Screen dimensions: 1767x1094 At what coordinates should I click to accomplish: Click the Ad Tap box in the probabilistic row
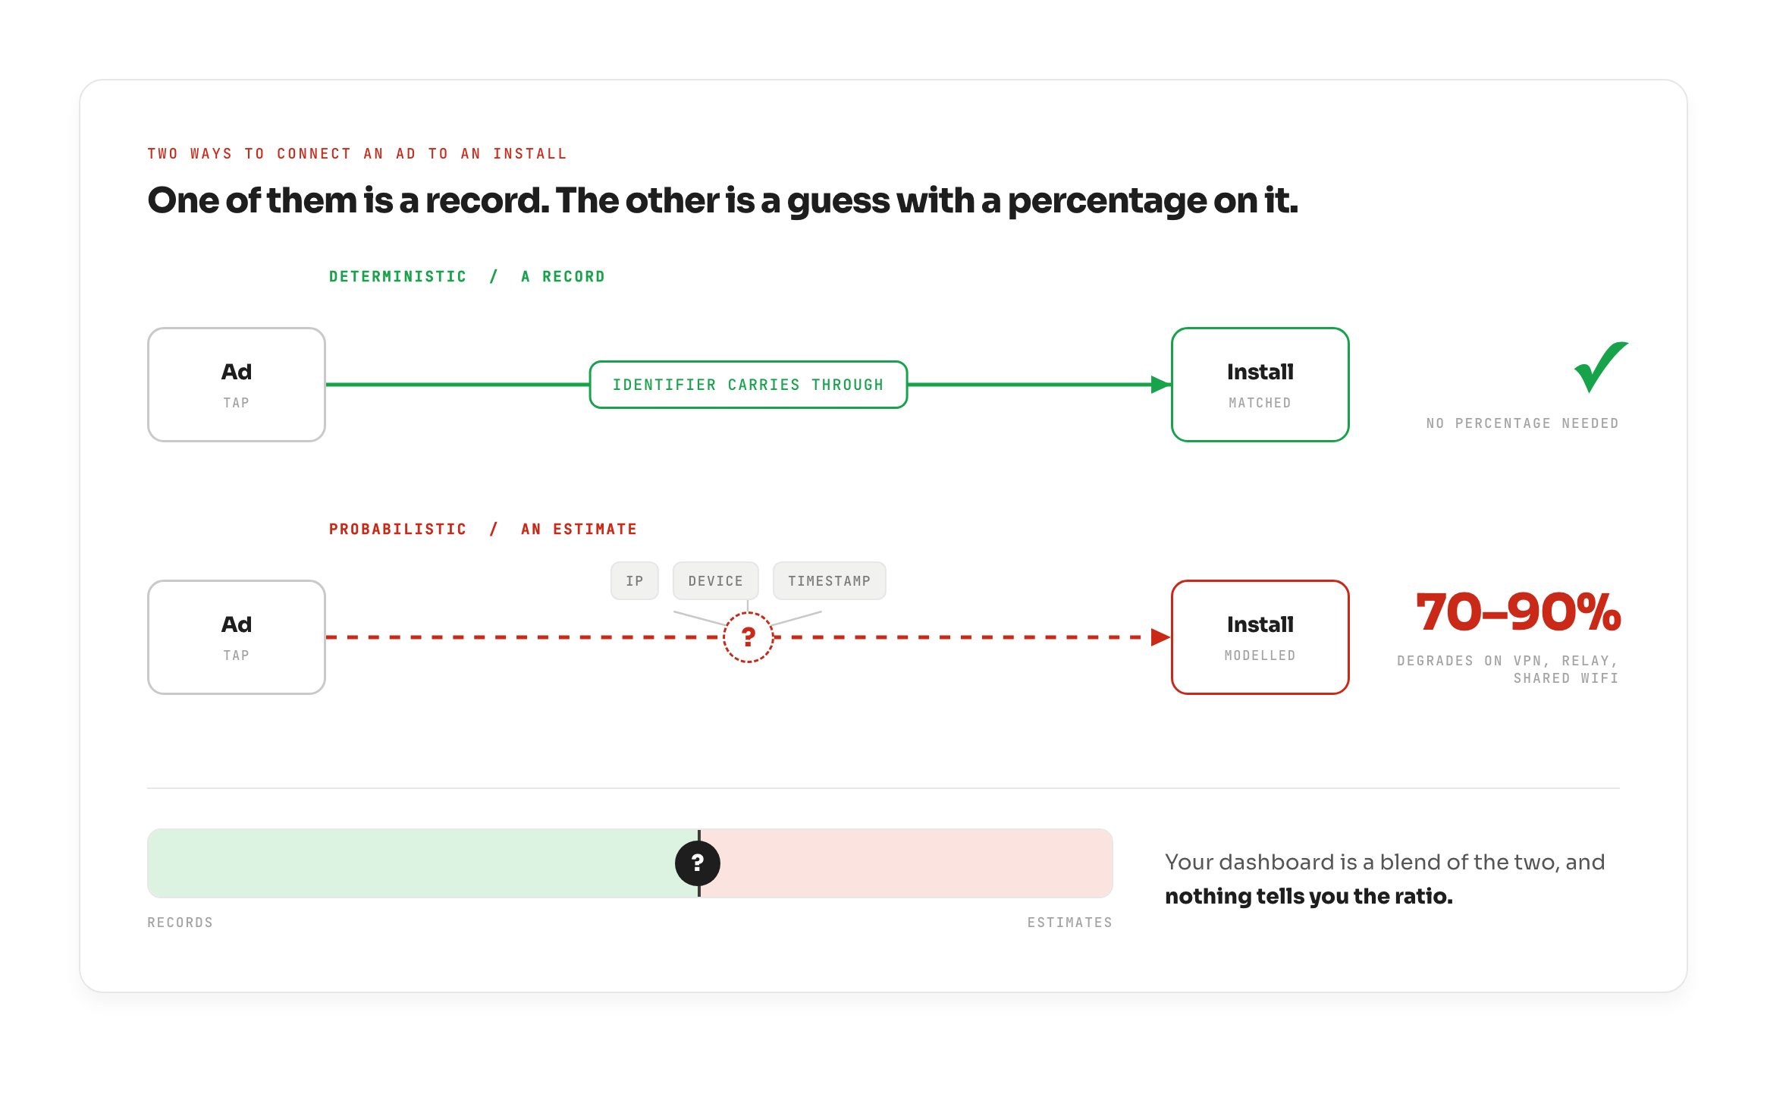pyautogui.click(x=237, y=637)
